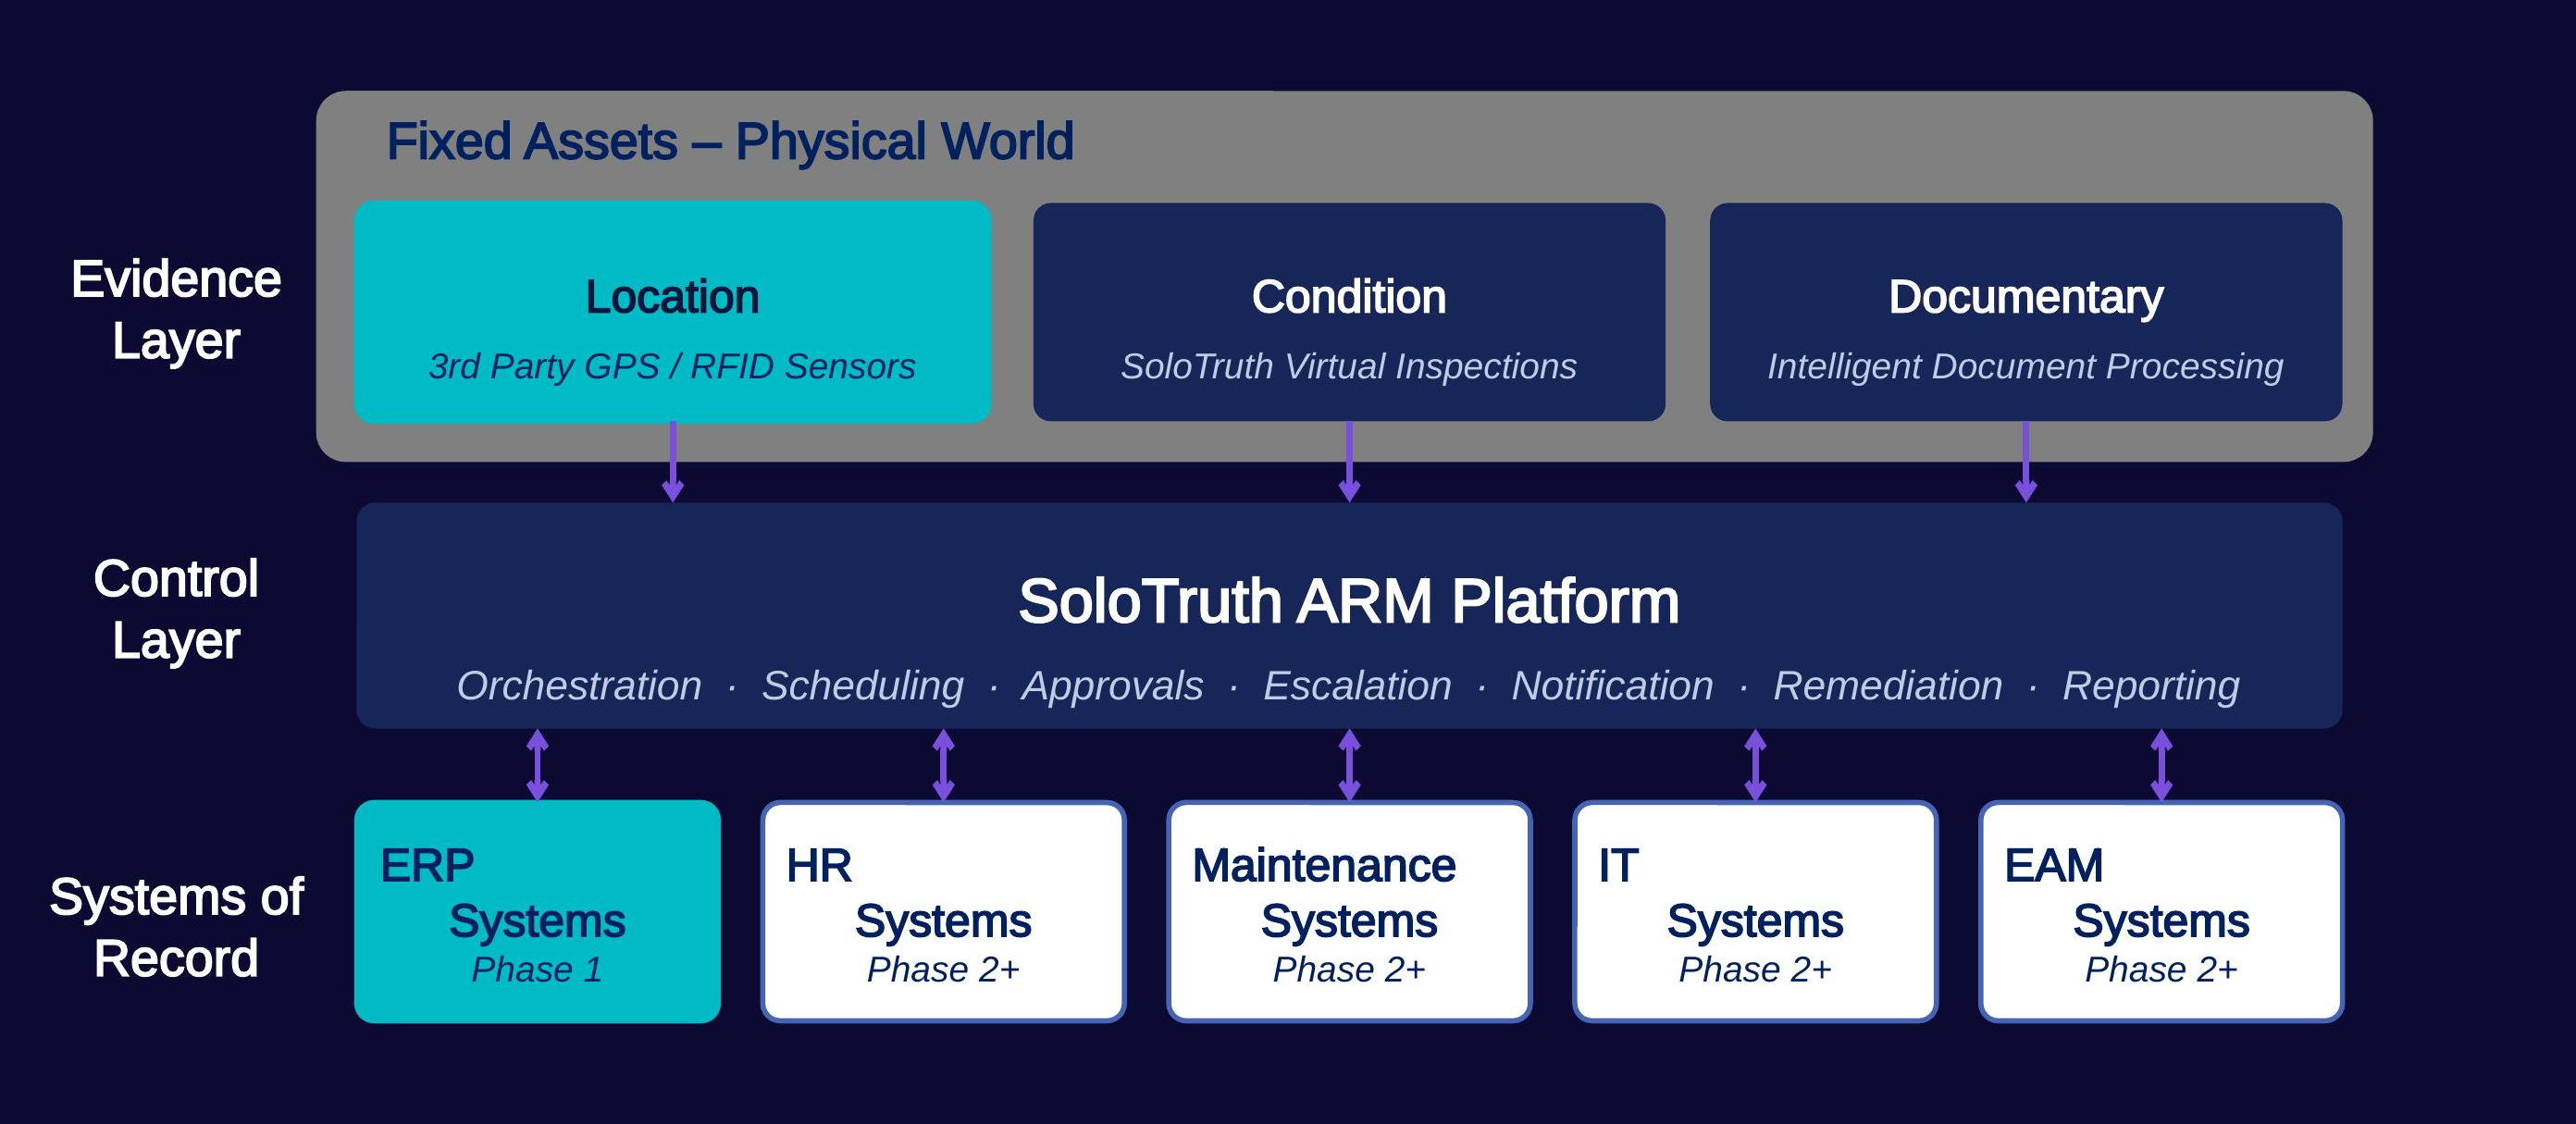
Task: Click the down arrow below Documentary
Action: 2026,461
